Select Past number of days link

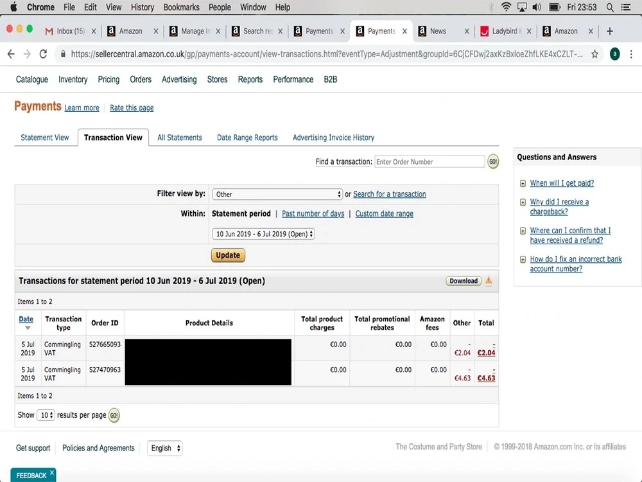pos(313,213)
